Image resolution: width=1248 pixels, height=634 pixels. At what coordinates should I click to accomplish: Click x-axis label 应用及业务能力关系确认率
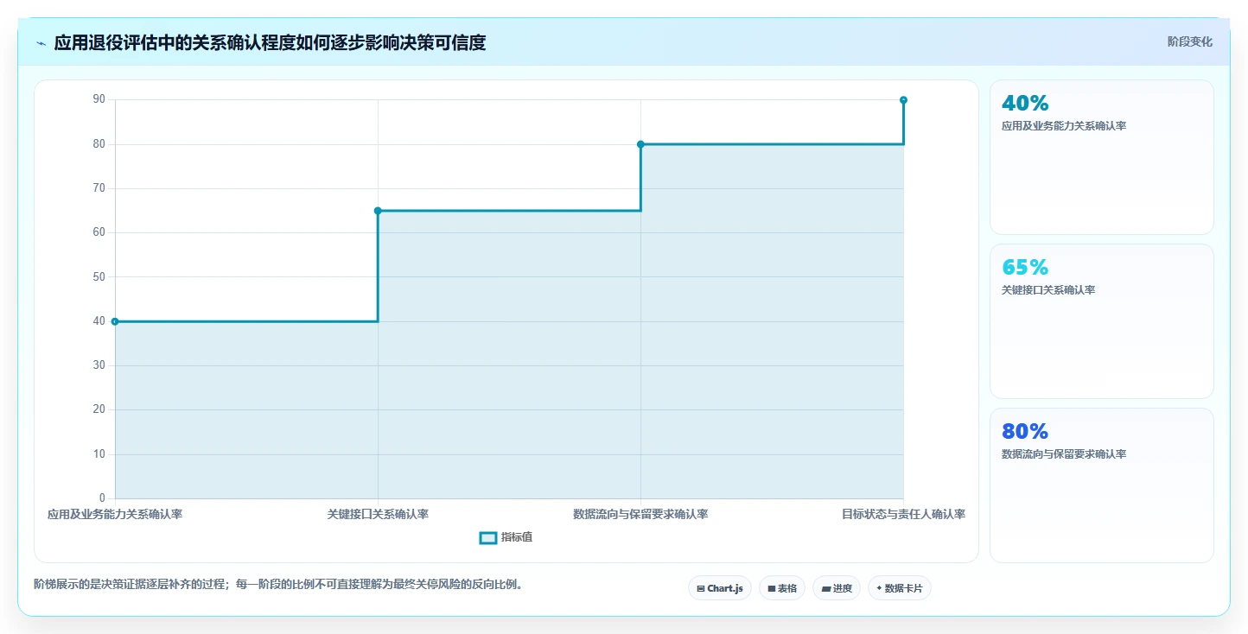[115, 514]
